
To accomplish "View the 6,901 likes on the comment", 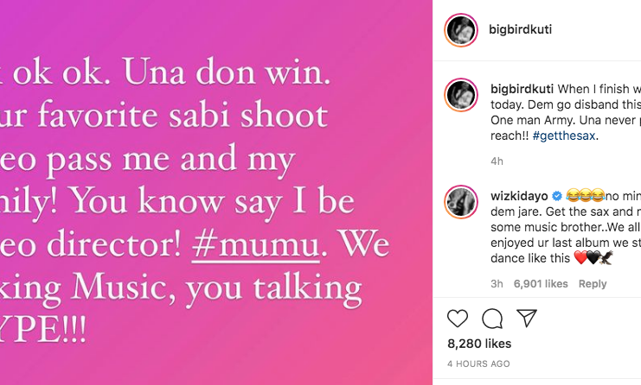I will click(541, 283).
